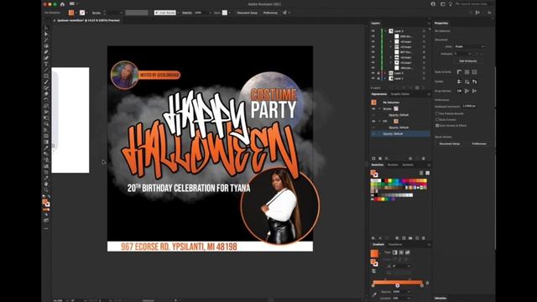Switch to the Properties panel tab
Viewport: 537px width, 302px height.
pyautogui.click(x=441, y=23)
